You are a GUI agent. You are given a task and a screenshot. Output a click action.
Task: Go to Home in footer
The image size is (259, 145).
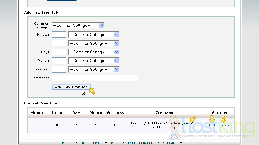click(x=67, y=143)
